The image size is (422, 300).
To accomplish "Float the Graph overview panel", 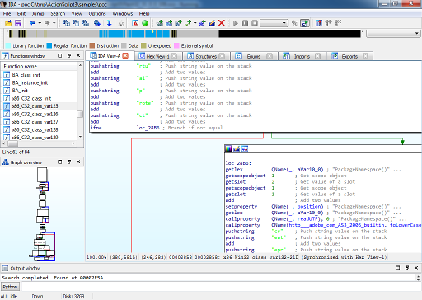I will point(69,162).
